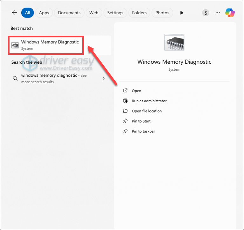This screenshot has width=244, height=230.
Task: Expand web results with the chevron arrow
Action: coord(104,78)
